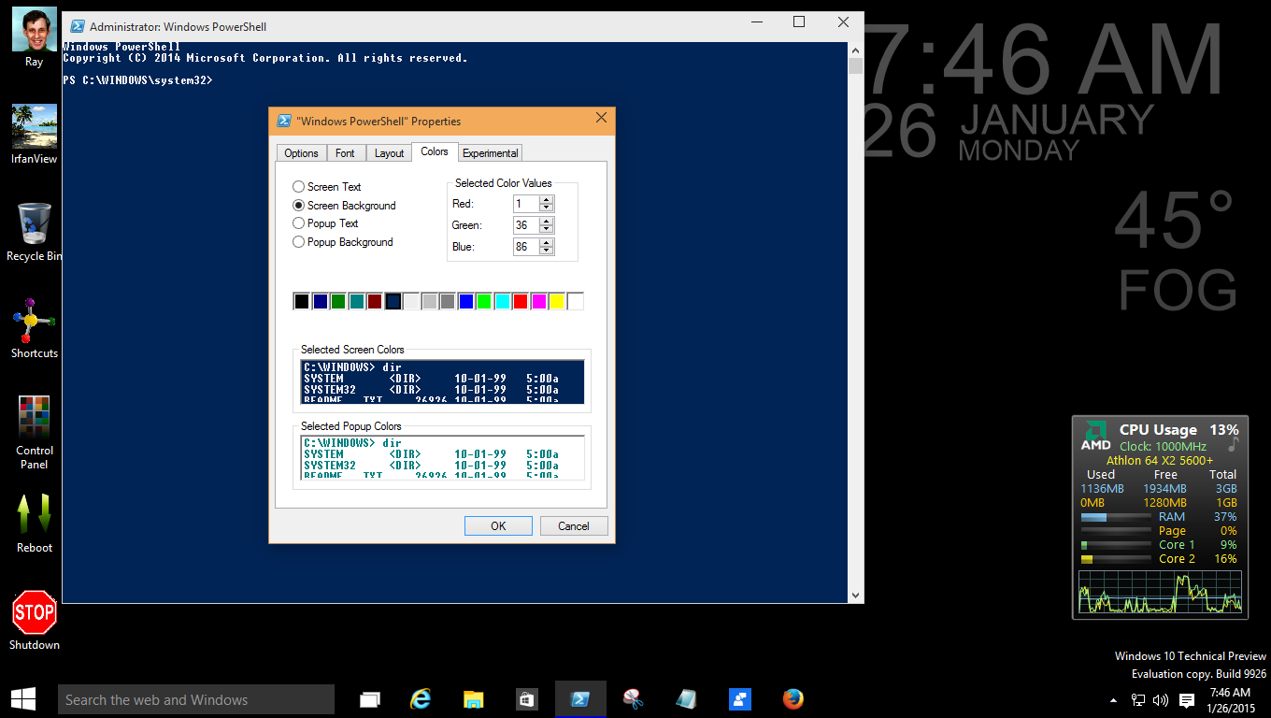
Task: Open the notepad taskbar icon
Action: [x=686, y=699]
